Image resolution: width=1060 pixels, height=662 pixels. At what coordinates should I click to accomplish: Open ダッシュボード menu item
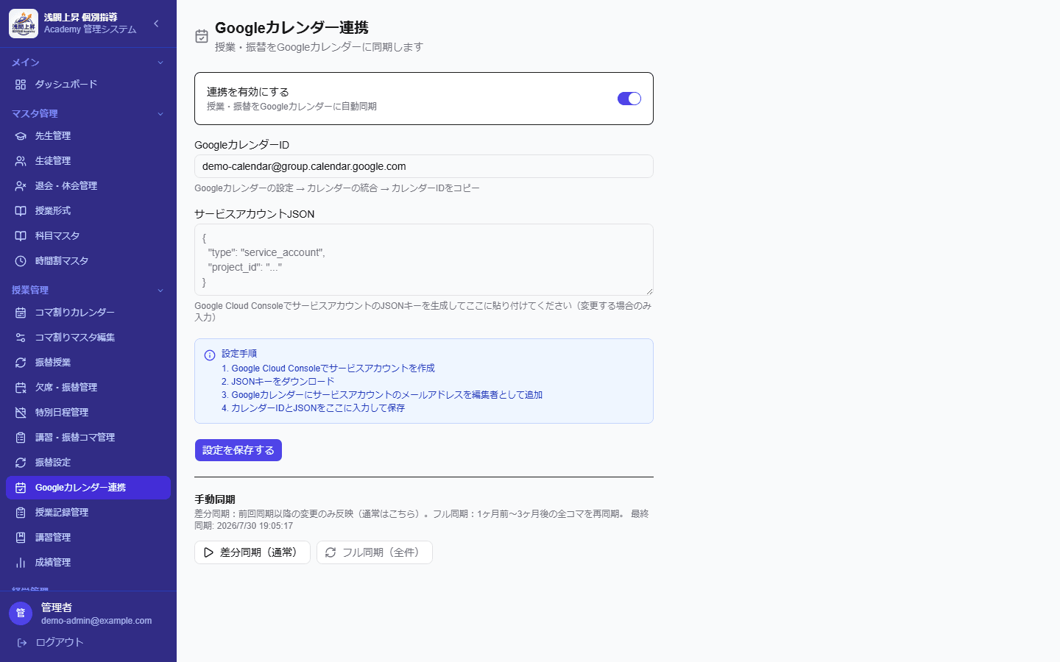[88, 85]
